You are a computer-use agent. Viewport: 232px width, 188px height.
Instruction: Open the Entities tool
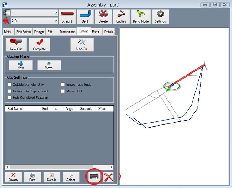point(121,17)
